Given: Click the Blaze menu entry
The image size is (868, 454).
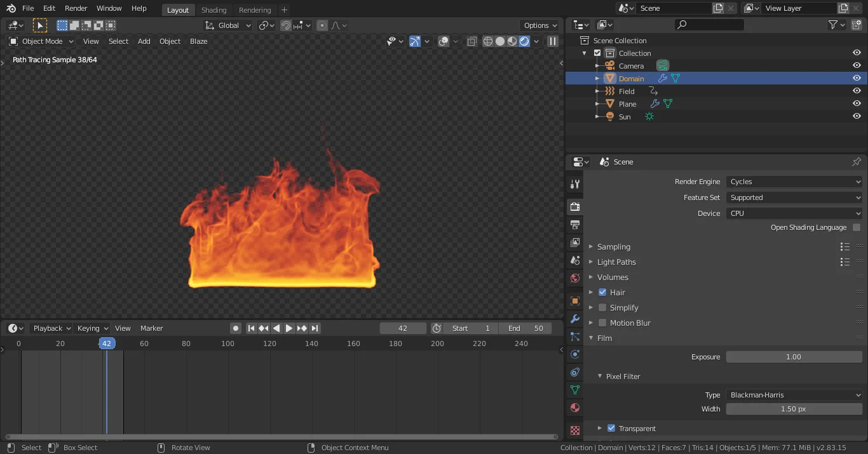Looking at the screenshot, I should 198,41.
